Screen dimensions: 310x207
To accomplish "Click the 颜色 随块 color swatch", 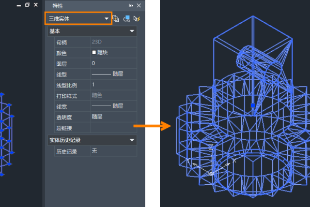I will [94, 52].
